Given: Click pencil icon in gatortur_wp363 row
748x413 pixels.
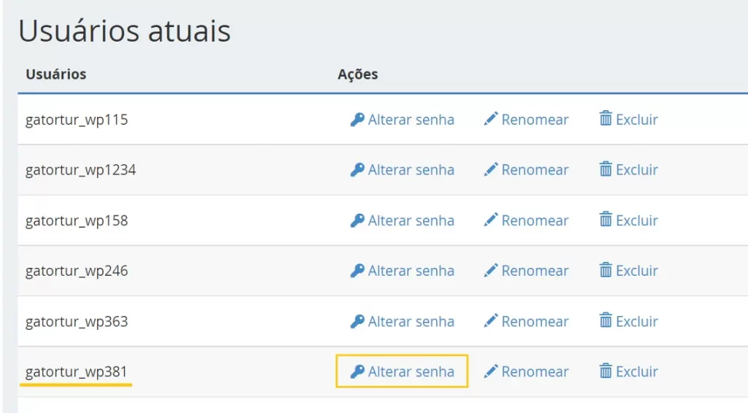Looking at the screenshot, I should pos(491,320).
